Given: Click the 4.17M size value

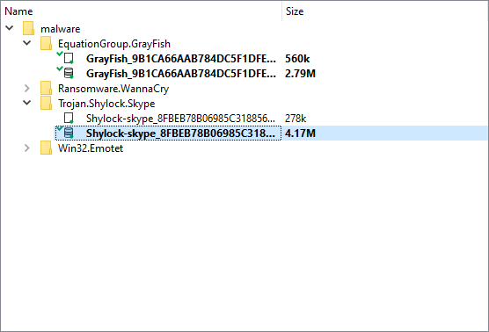Looking at the screenshot, I should pos(300,134).
